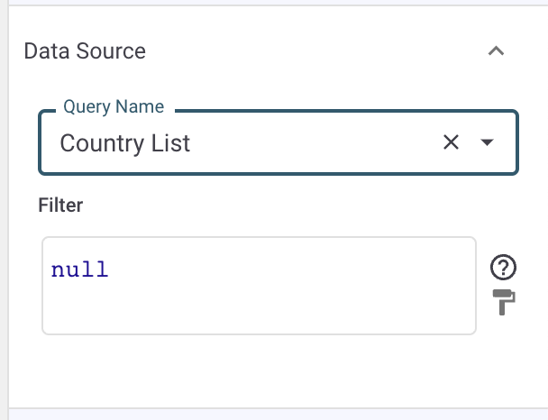Collapse the Data Source section chevron
548x420 pixels.
[x=495, y=51]
